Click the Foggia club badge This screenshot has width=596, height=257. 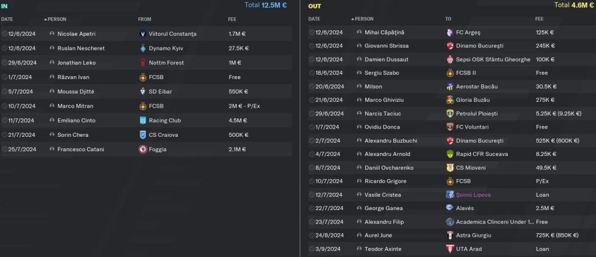pos(142,149)
